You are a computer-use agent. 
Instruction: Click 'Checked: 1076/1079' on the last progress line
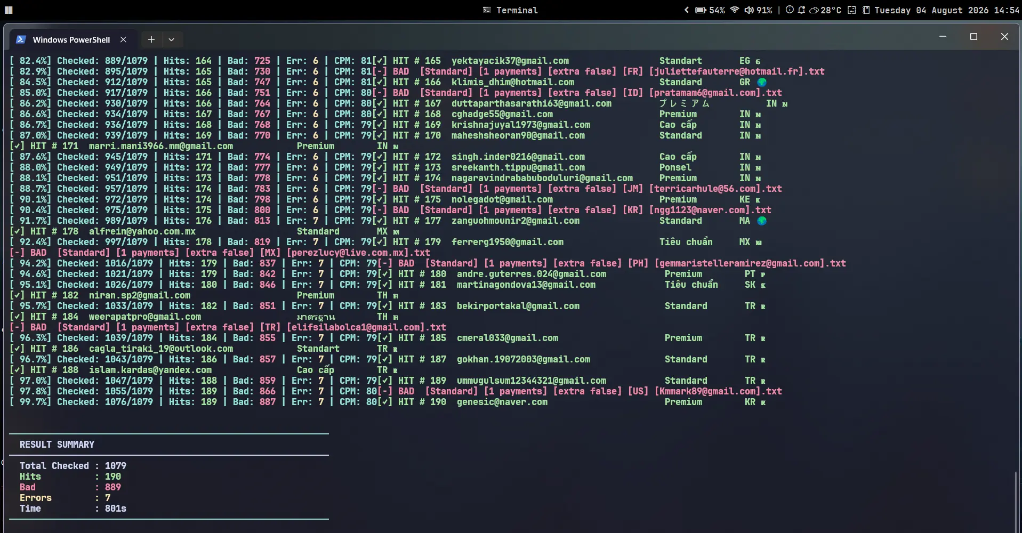pyautogui.click(x=105, y=402)
